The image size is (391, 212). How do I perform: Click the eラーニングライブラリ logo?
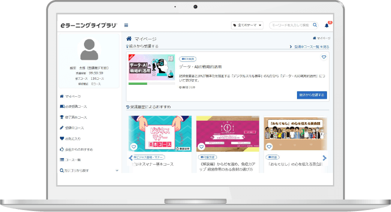(x=88, y=25)
